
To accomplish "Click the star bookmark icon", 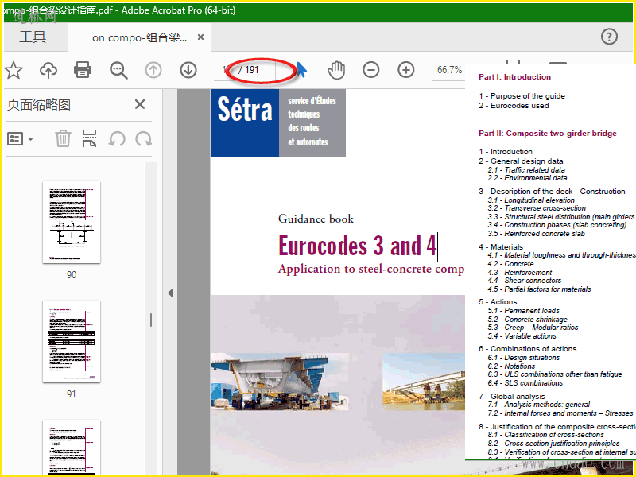I will tap(14, 70).
